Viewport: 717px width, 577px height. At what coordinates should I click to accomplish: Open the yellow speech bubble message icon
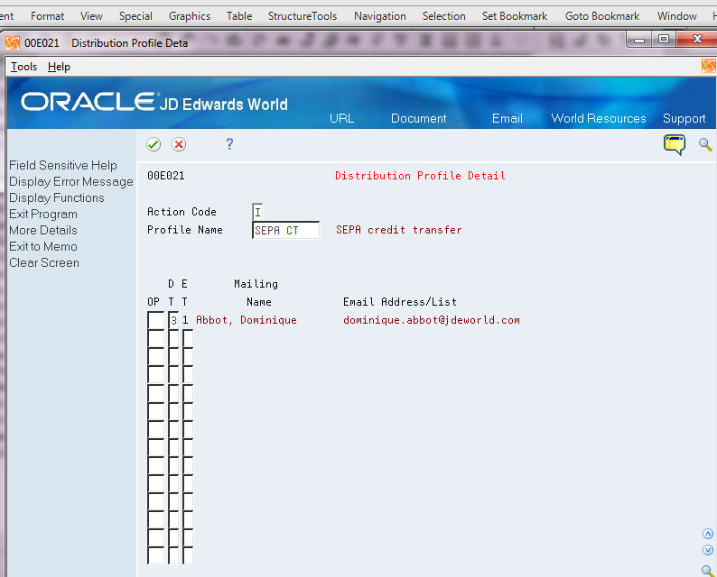675,145
